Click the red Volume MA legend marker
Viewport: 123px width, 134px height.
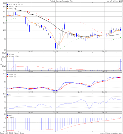[8, 56]
